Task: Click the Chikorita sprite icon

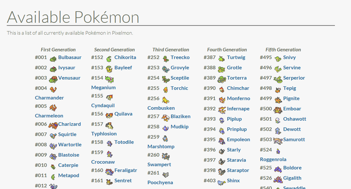Action: click(x=109, y=59)
